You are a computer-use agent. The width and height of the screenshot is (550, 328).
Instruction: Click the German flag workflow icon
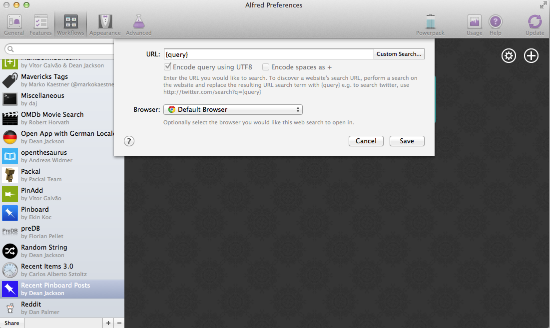click(x=10, y=137)
